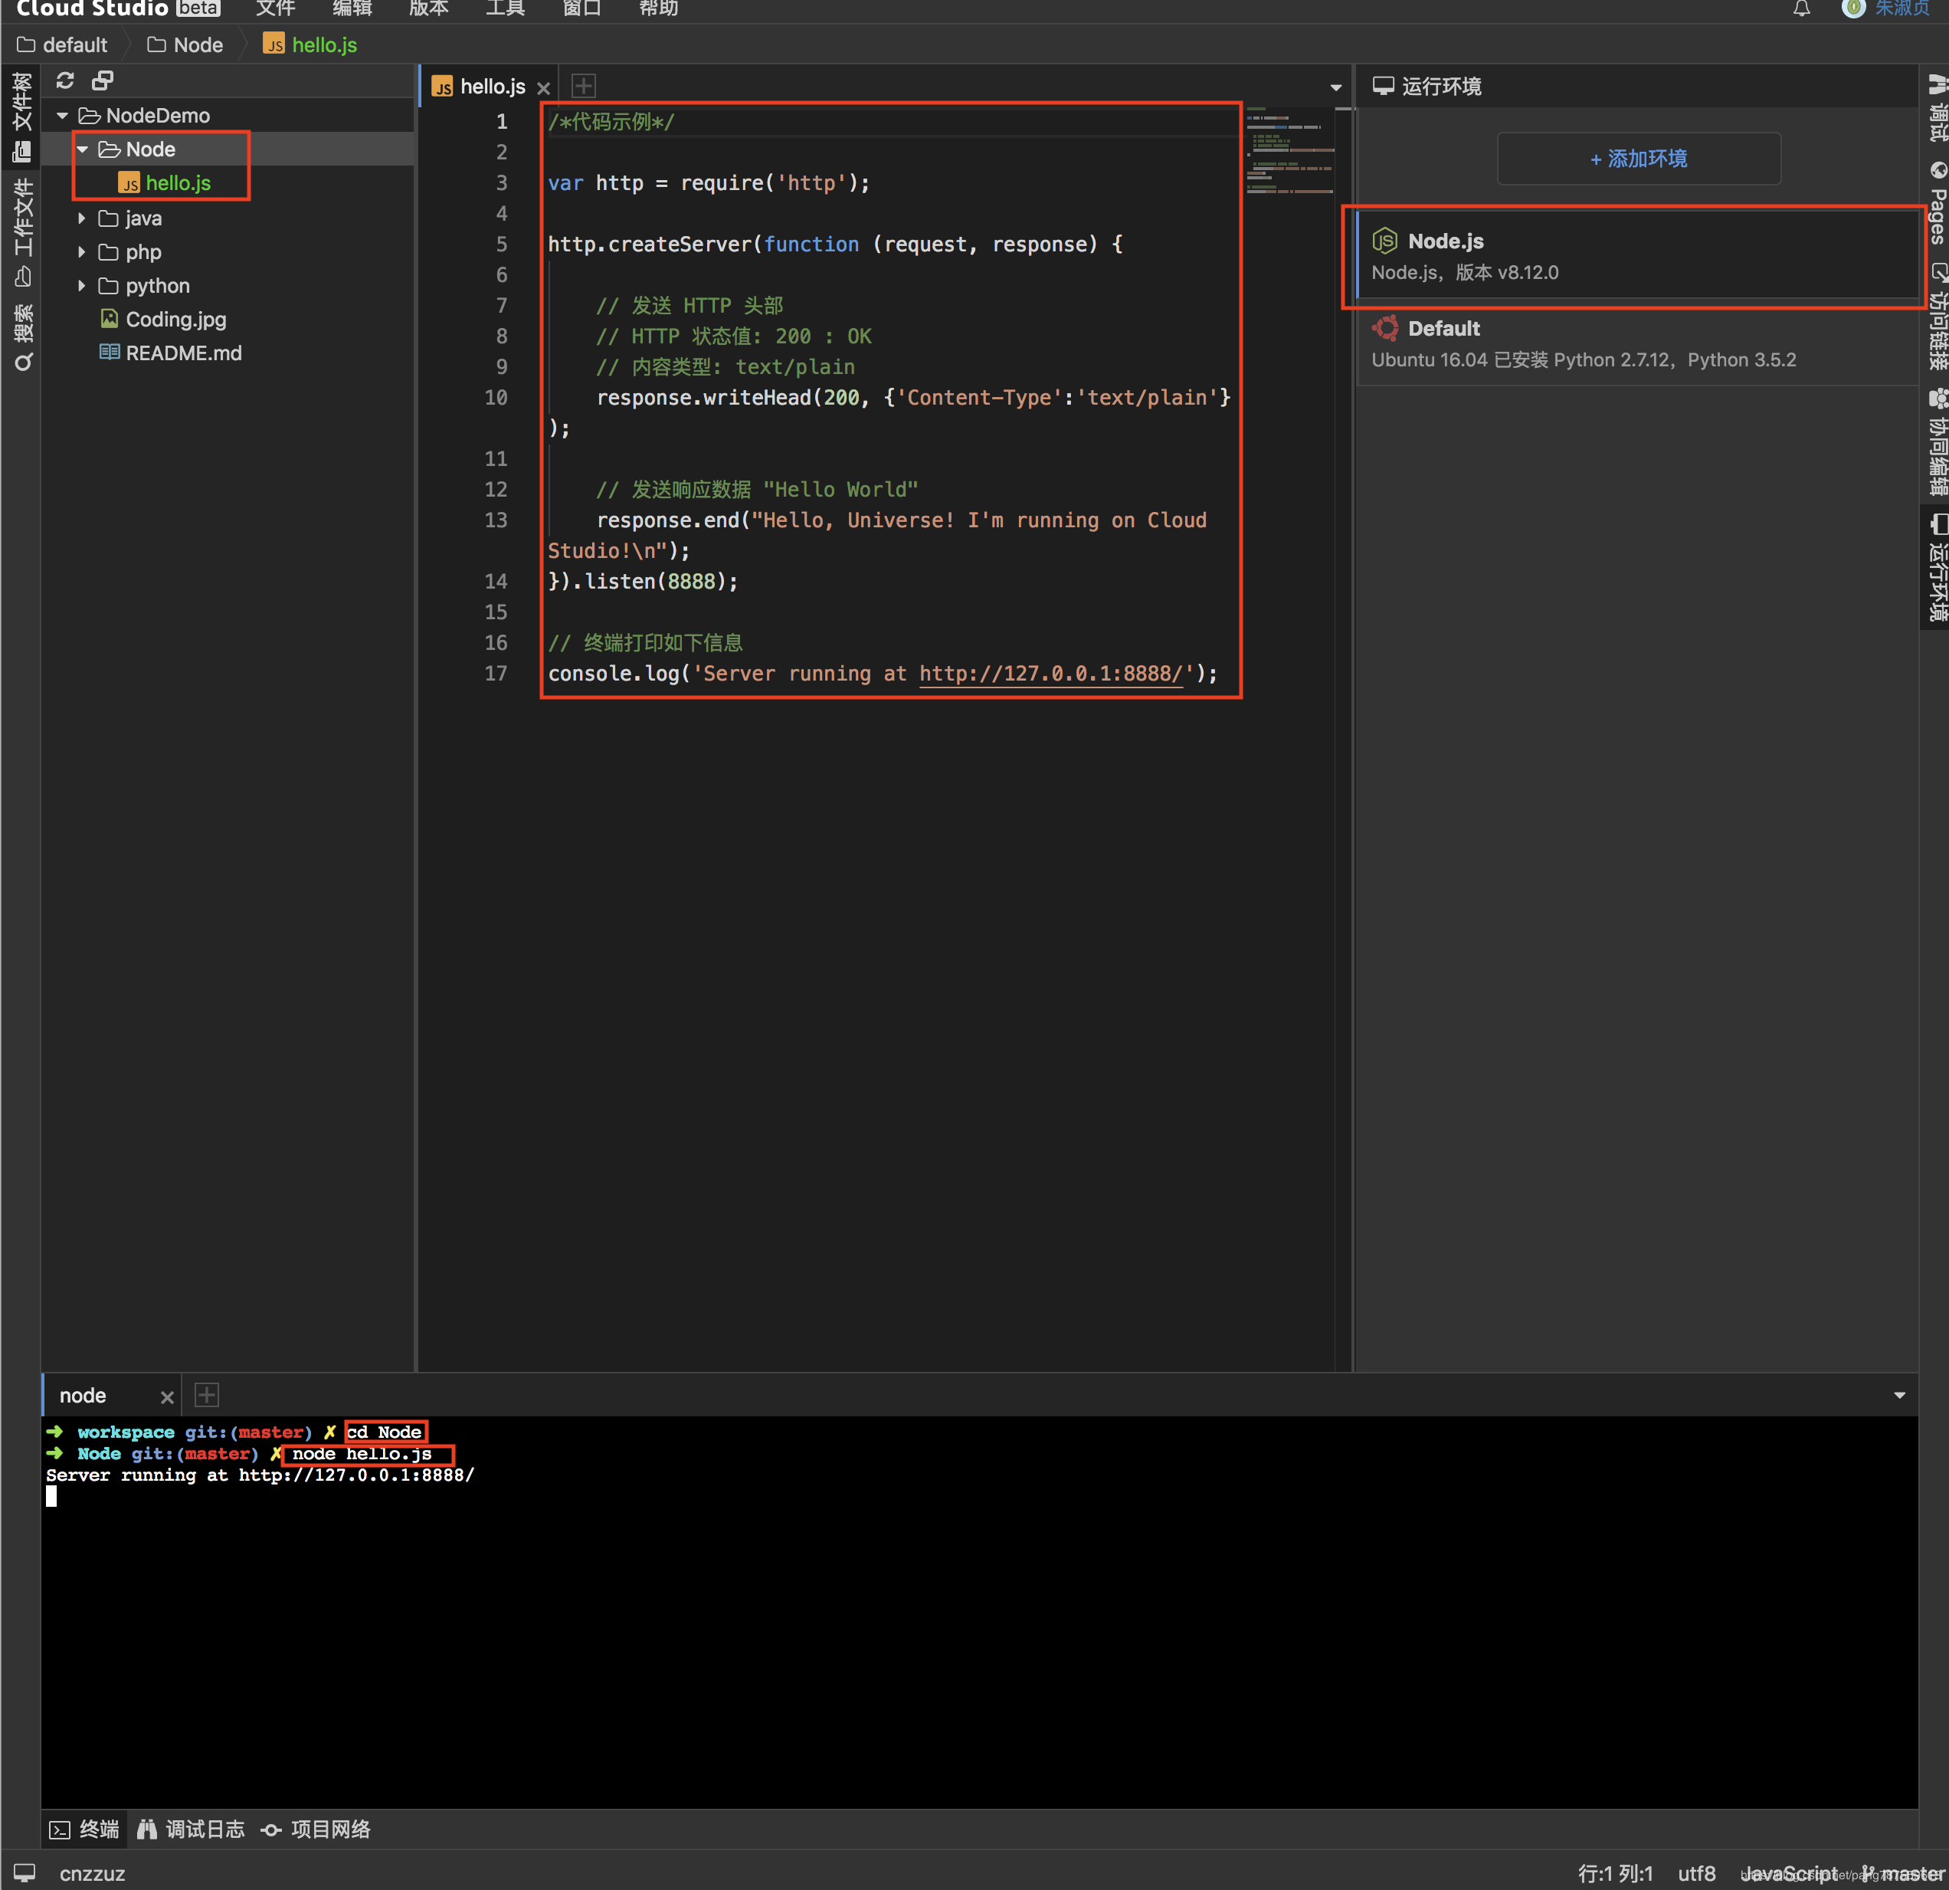
Task: Close the node terminal tab
Action: (167, 1396)
